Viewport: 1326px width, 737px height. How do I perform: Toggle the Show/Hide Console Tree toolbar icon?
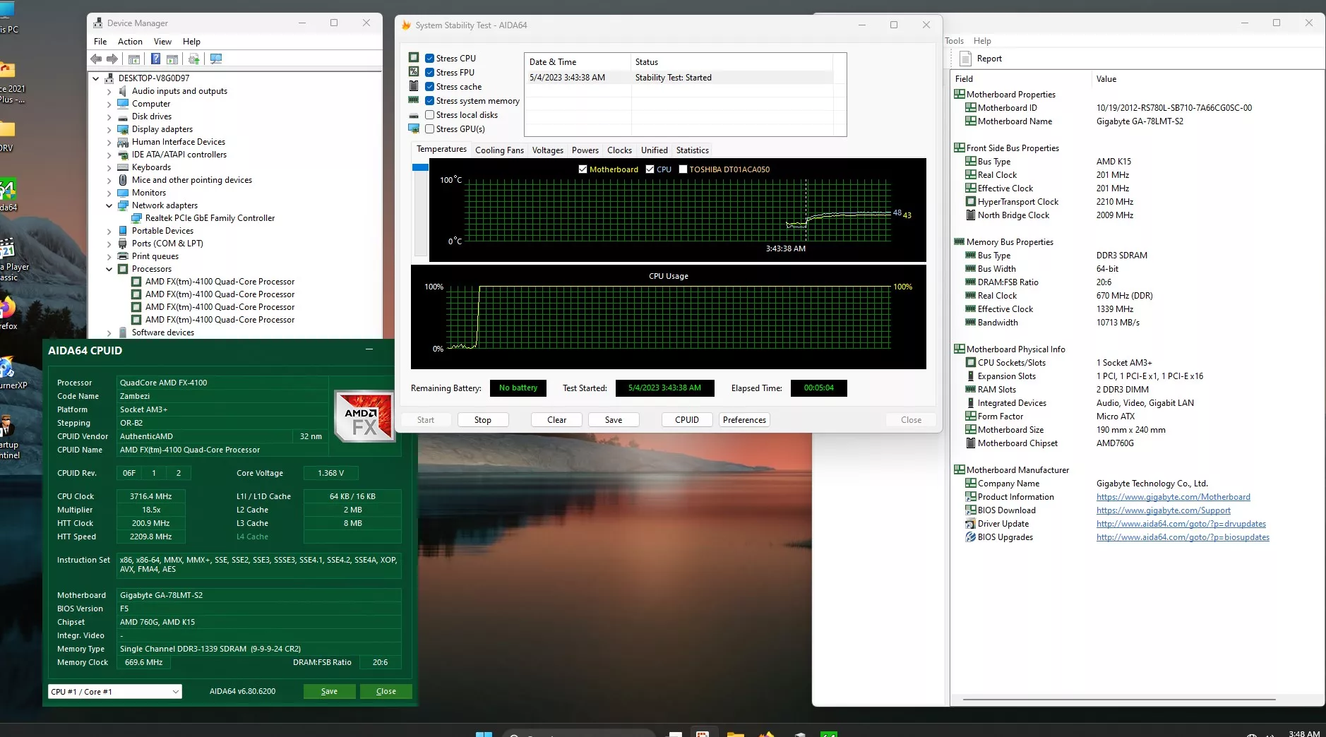[x=133, y=59]
